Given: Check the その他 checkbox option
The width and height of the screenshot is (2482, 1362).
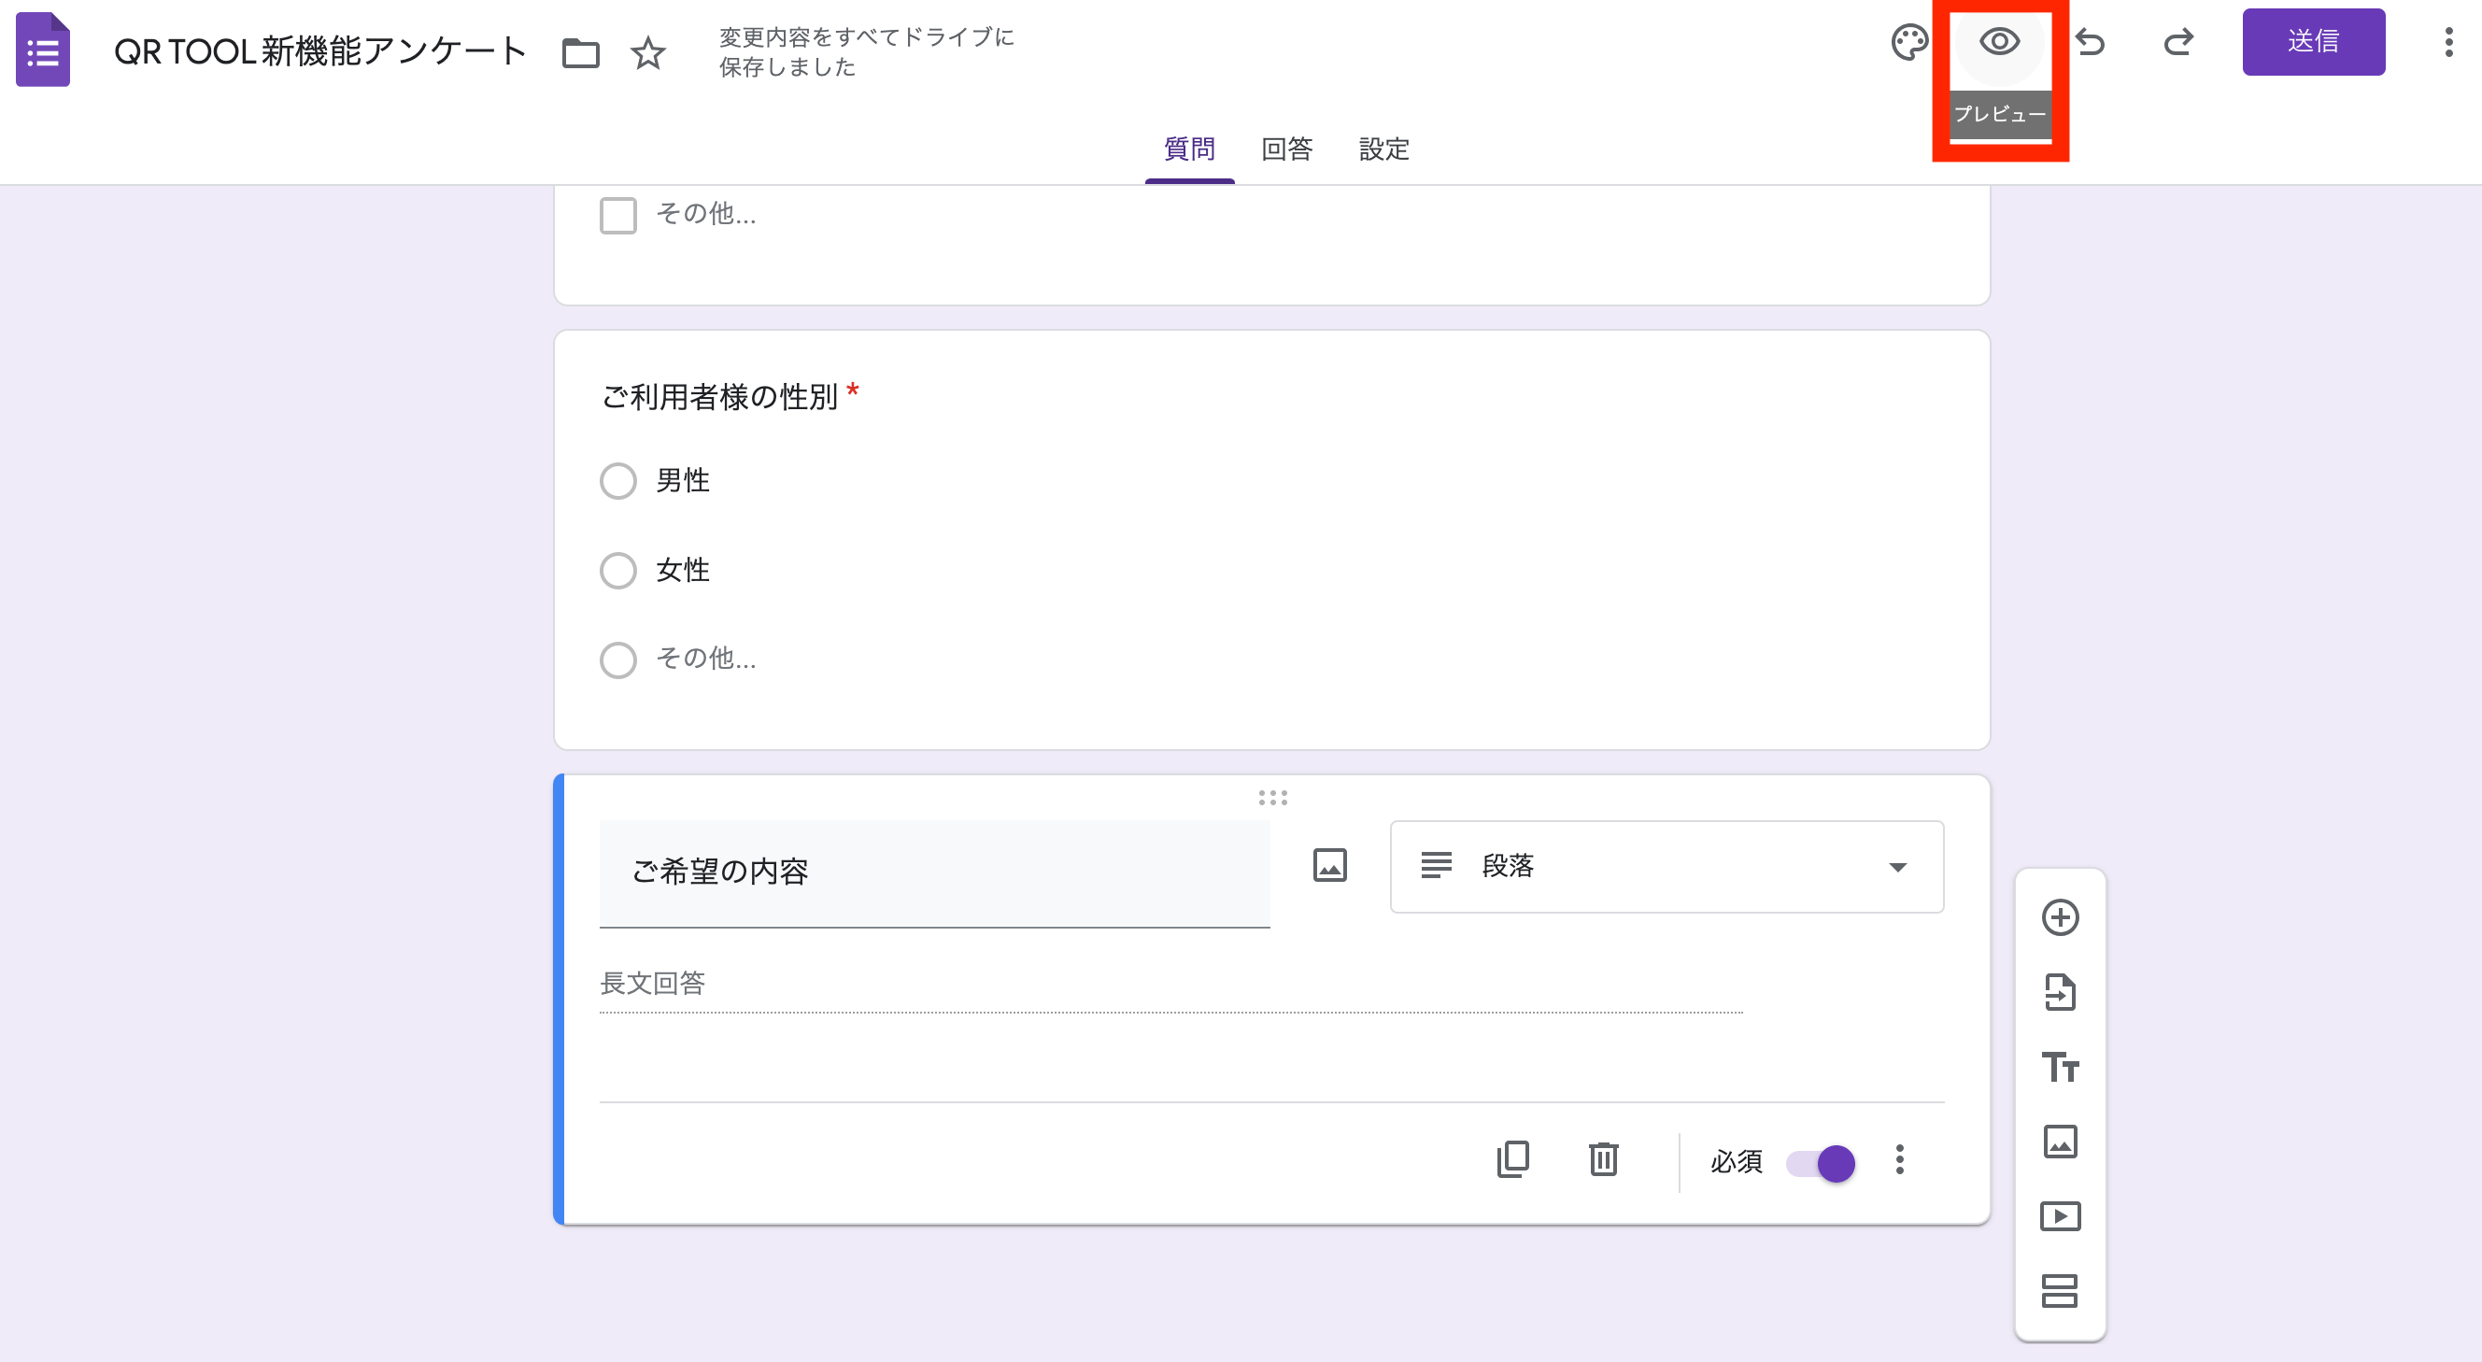Looking at the screenshot, I should click(617, 214).
